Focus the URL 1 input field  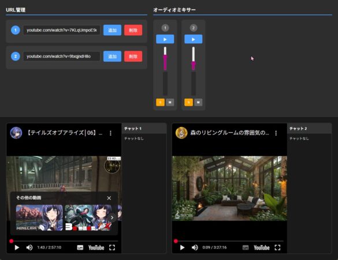point(61,30)
